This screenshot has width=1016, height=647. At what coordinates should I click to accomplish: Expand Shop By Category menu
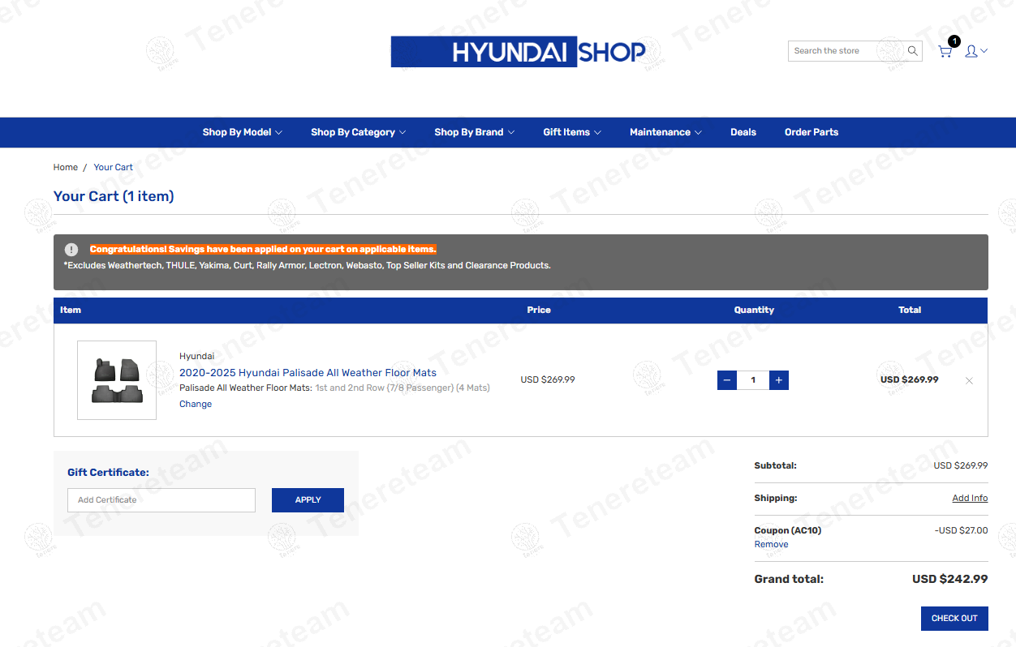(x=359, y=132)
